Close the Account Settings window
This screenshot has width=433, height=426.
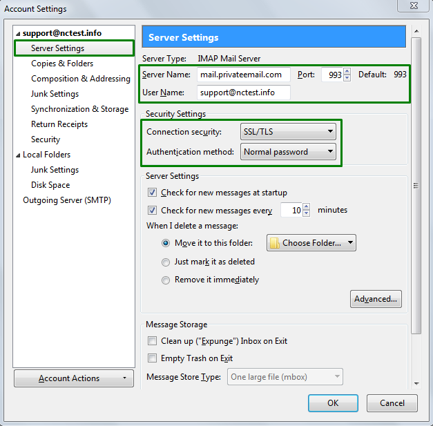click(413, 8)
